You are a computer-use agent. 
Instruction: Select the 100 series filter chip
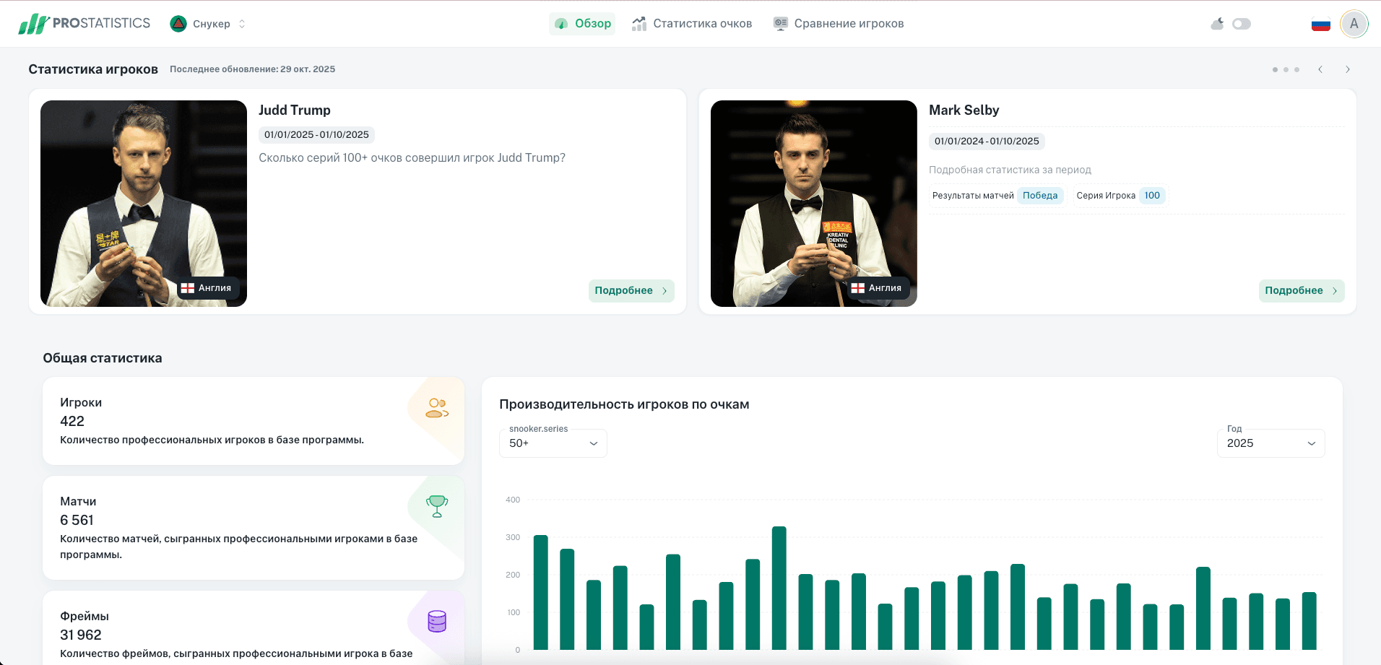coord(1151,195)
